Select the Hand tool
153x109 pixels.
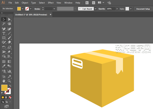4,81
